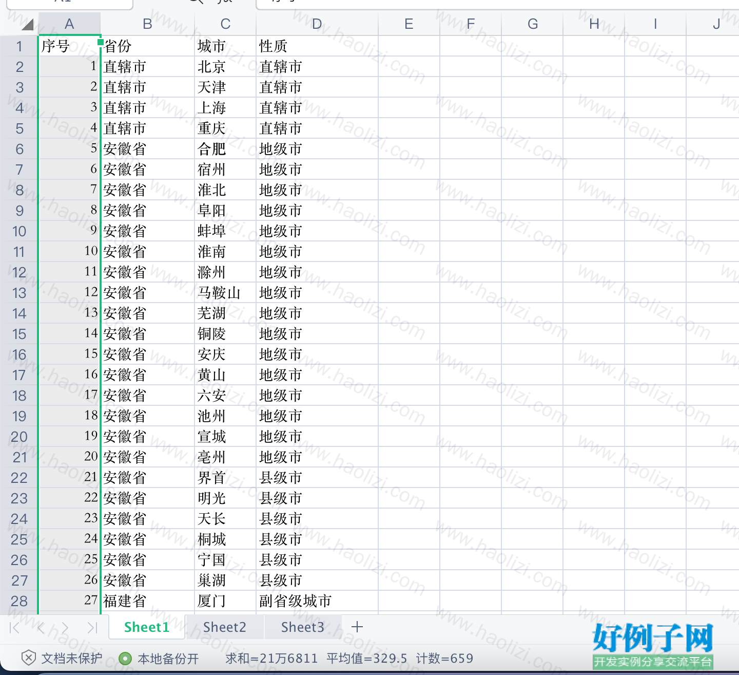This screenshot has height=675, width=739.
Task: Select cell containing 天津
Action: pyautogui.click(x=225, y=87)
